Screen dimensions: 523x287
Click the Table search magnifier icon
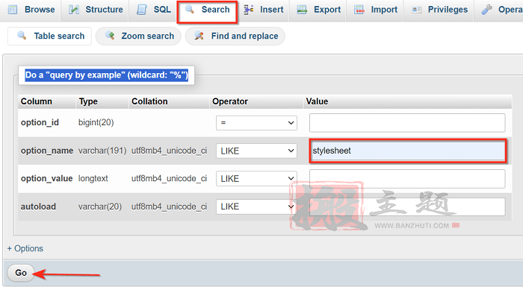click(22, 35)
